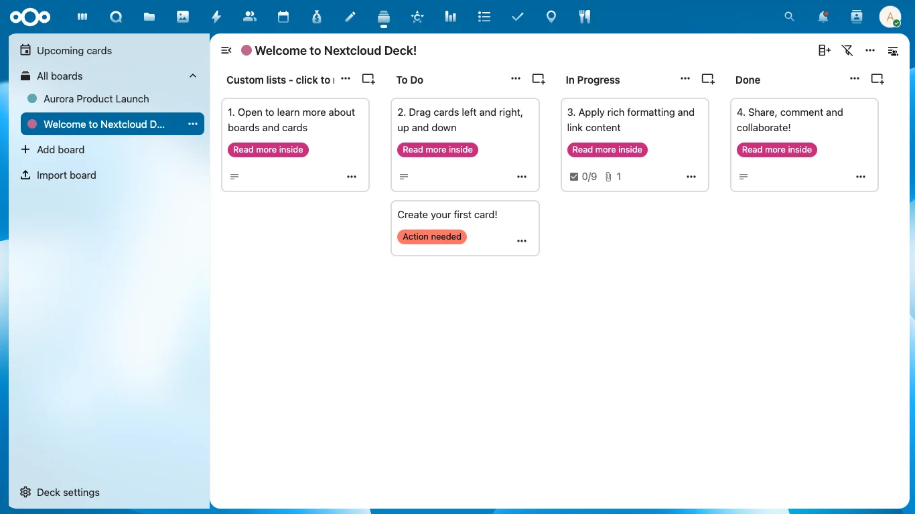
Task: Toggle the app navigation sidebar
Action: 226,50
